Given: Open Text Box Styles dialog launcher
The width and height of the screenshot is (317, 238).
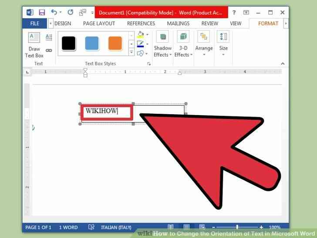Looking at the screenshot, I should click(149, 64).
